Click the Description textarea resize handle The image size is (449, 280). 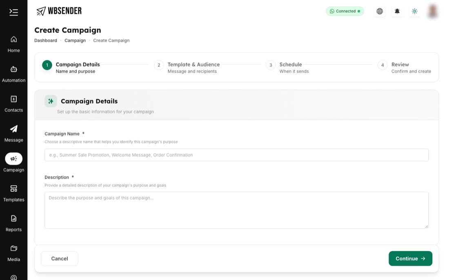coord(427,226)
